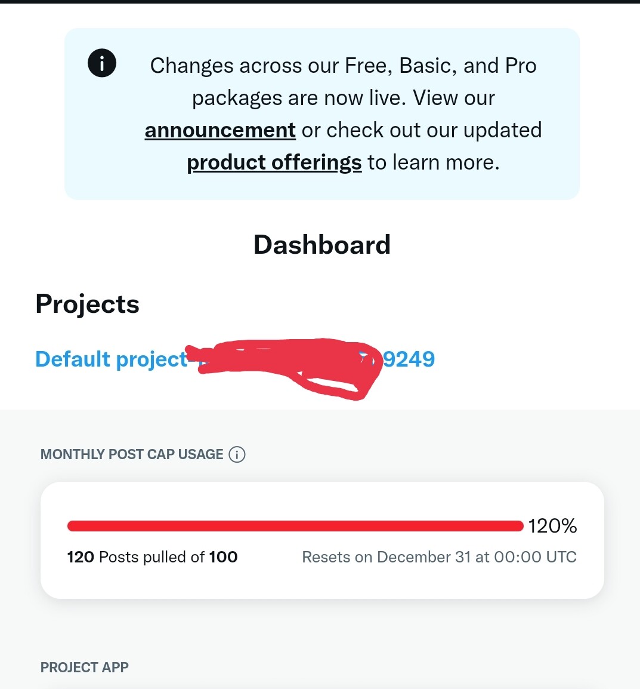Click the bold '100' post cap value
Image resolution: width=640 pixels, height=689 pixels.
coord(223,556)
